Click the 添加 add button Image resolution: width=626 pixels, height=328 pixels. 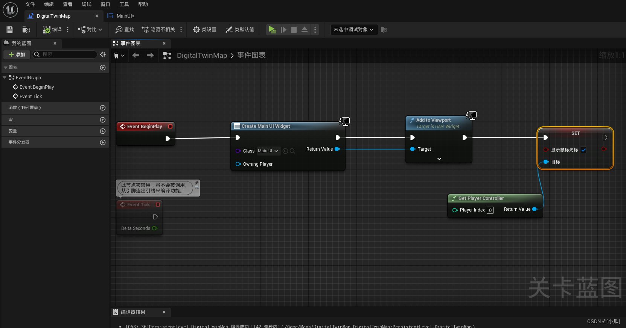(17, 54)
